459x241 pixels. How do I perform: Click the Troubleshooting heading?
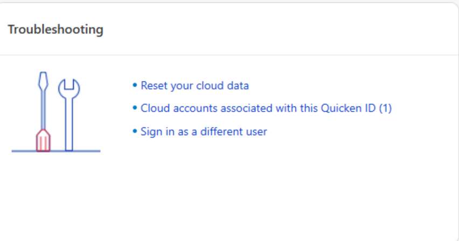55,29
